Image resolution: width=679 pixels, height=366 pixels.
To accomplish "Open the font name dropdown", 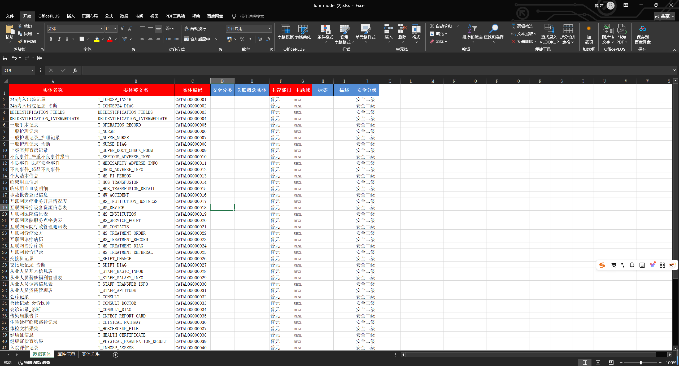I will tap(101, 29).
